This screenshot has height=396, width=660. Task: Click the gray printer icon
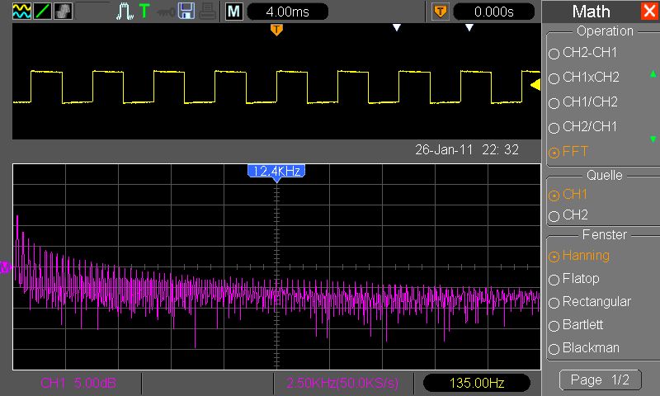tap(208, 12)
